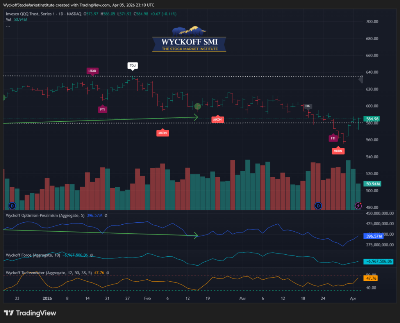Select the Wyckoff Force indicator title
This screenshot has height=323, width=400.
click(33, 255)
